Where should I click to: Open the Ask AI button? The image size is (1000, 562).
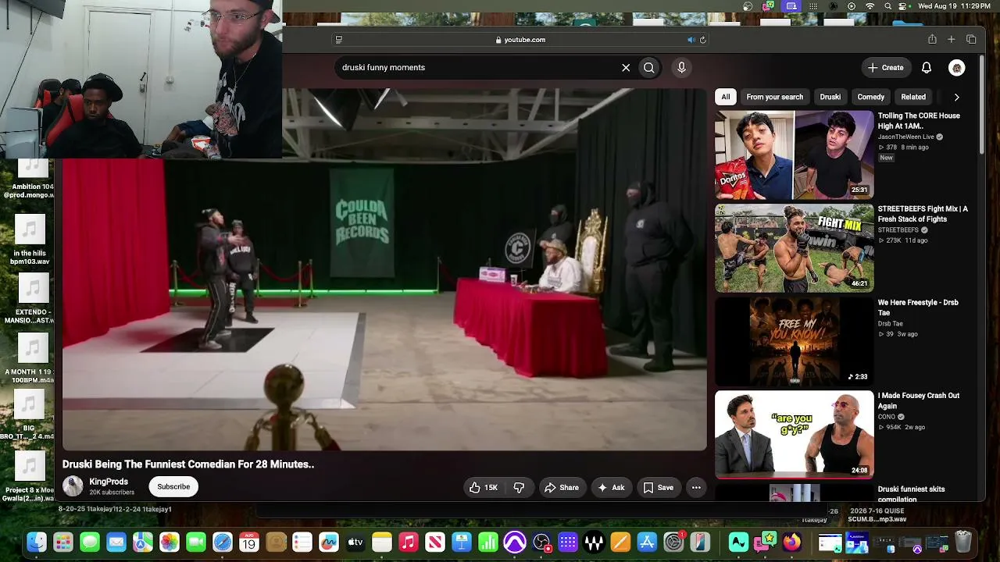click(x=611, y=488)
